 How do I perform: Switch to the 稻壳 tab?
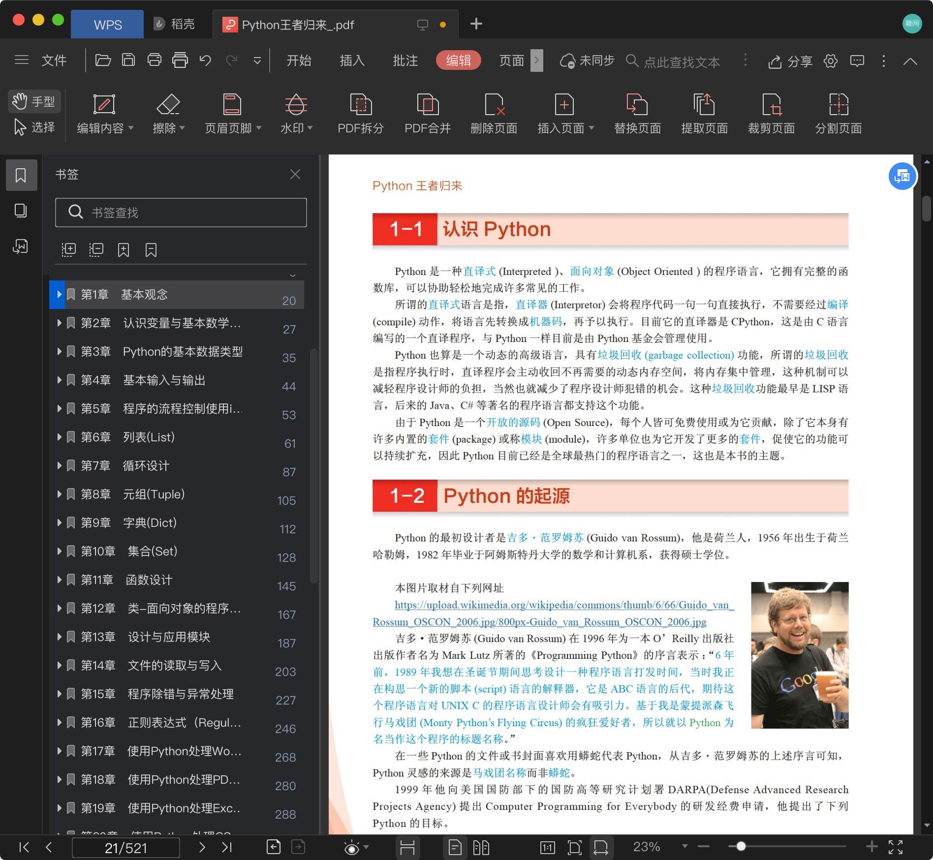click(x=174, y=24)
